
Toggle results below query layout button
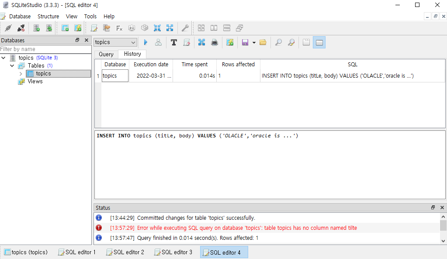[x=319, y=42]
